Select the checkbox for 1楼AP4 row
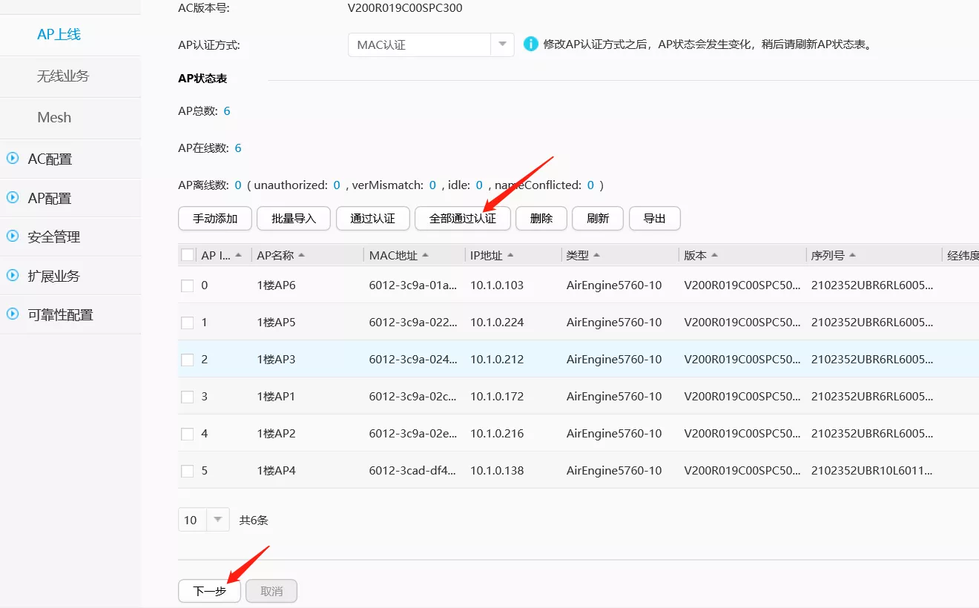Screen dimensions: 979x608 point(188,471)
